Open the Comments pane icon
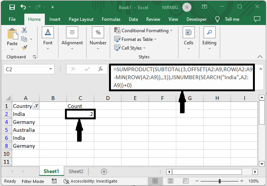Image resolution: width=267 pixels, height=186 pixels. (257, 19)
